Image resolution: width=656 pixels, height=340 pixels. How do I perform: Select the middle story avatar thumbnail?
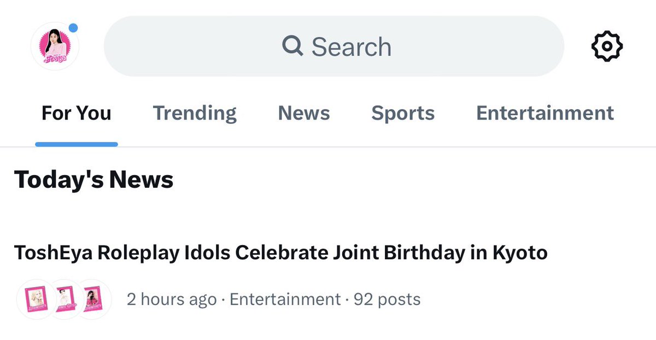63,299
